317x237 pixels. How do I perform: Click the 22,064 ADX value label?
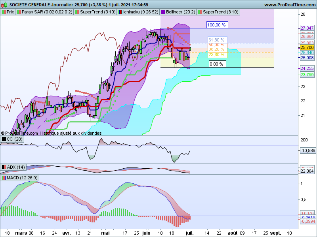coord(307,171)
